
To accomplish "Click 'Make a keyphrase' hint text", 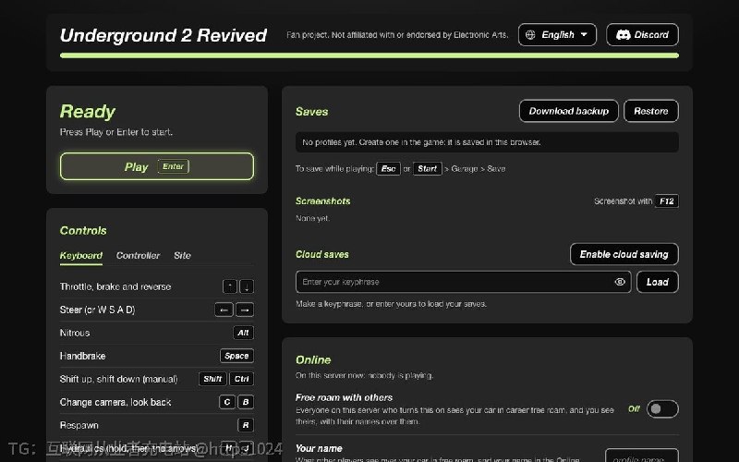I will [x=391, y=304].
